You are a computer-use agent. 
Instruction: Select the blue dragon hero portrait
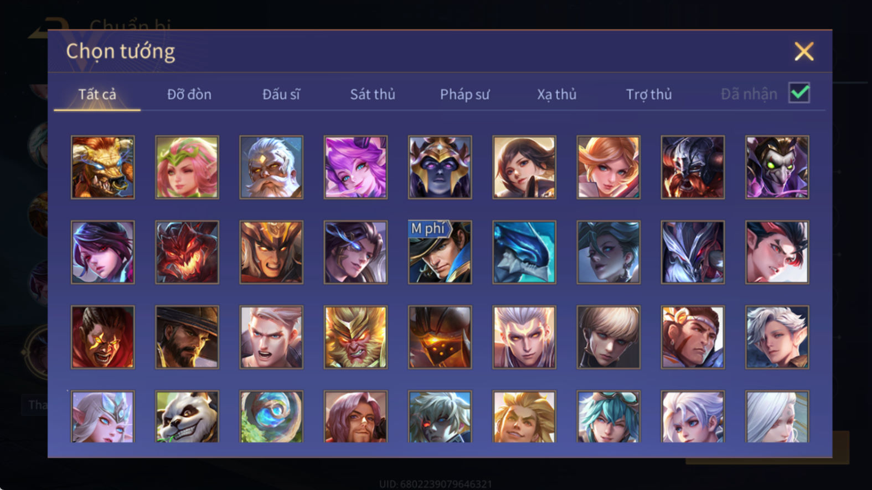[x=524, y=252]
